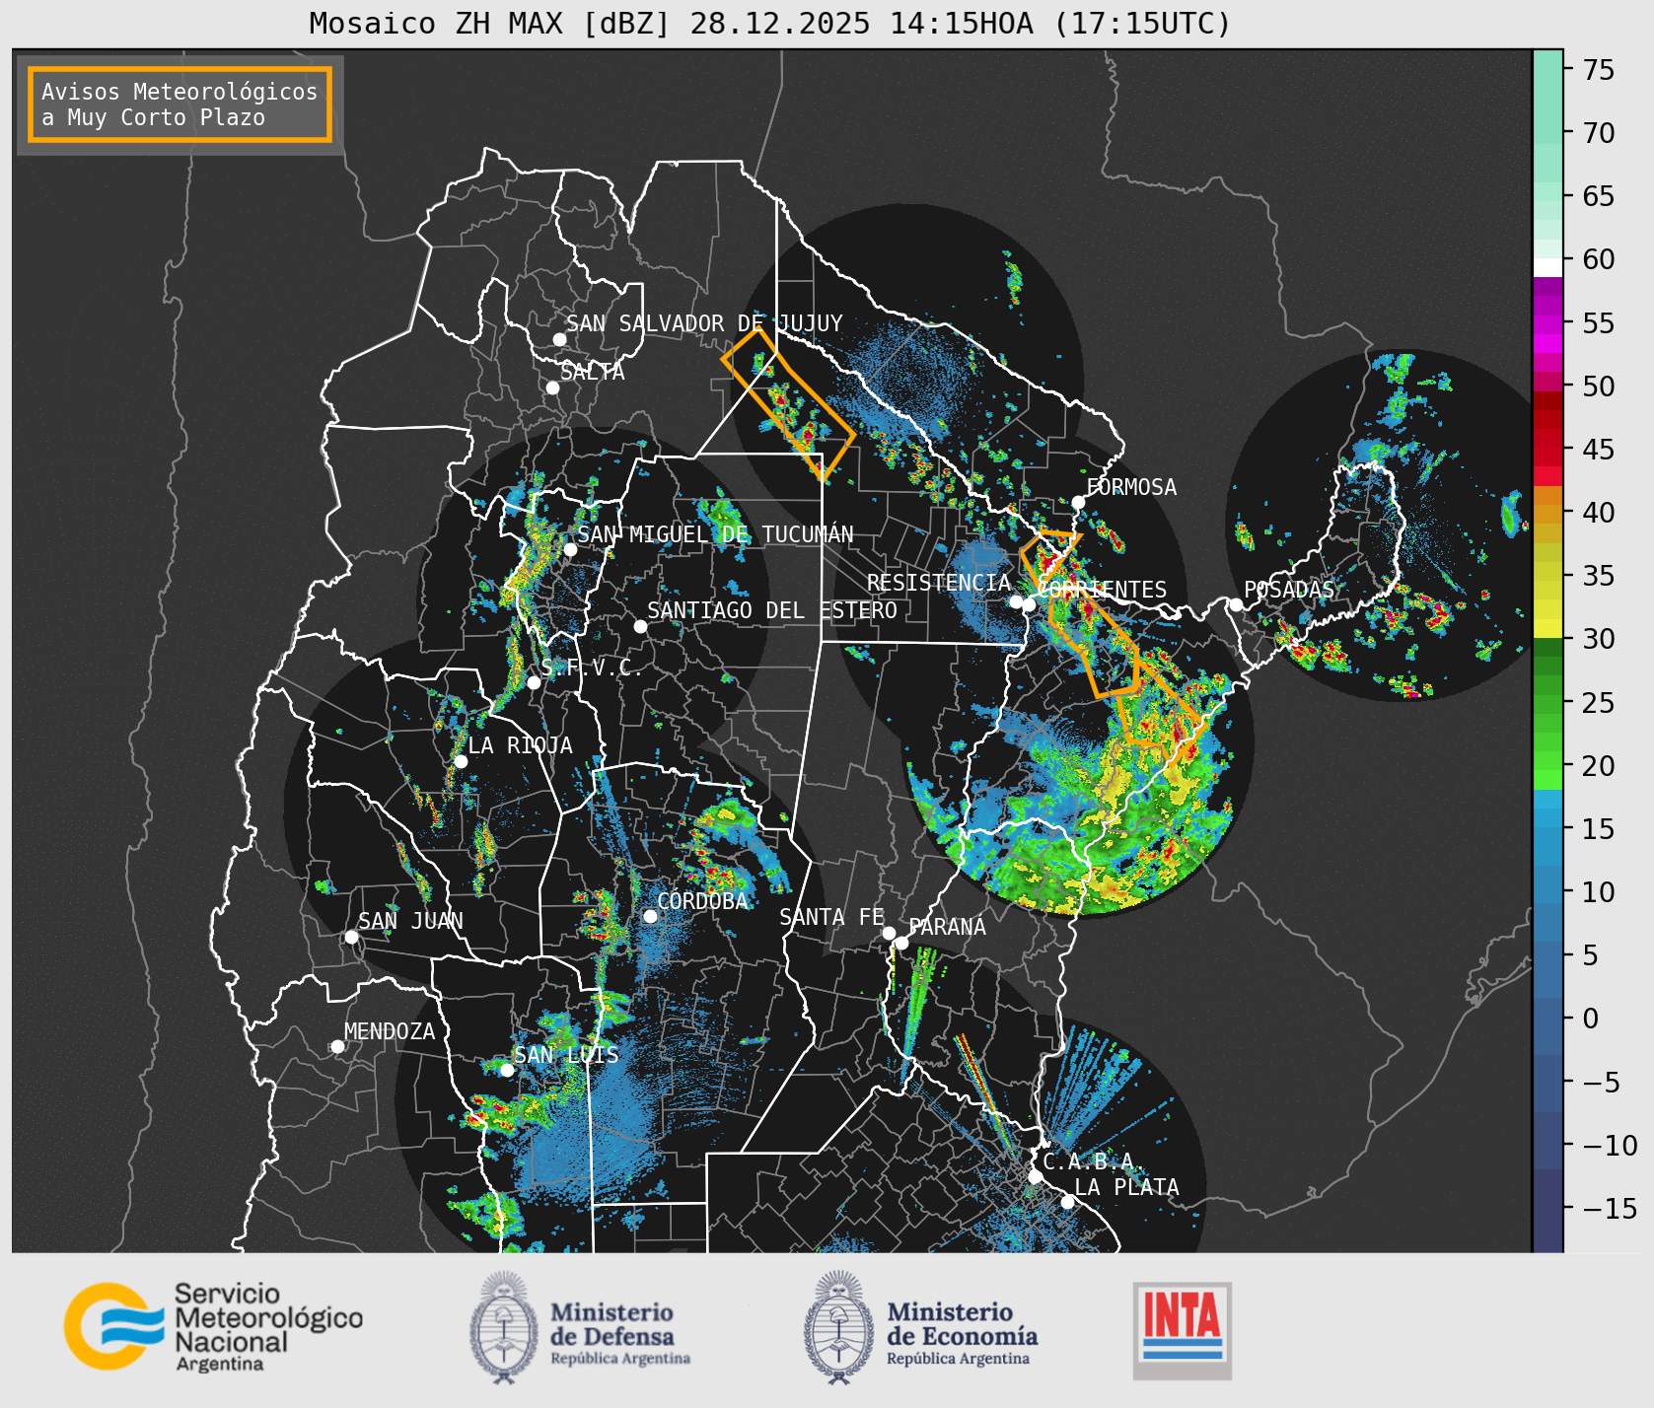Click the San Juan city label
1654x1408 pixels.
point(410,921)
